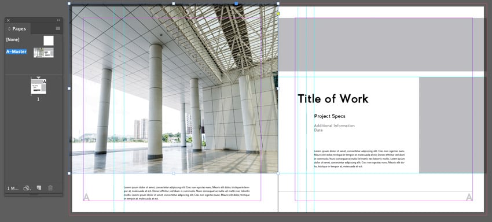Click the left-middle handle of photo frame
Image resolution: width=492 pixels, height=222 pixels.
69,88
